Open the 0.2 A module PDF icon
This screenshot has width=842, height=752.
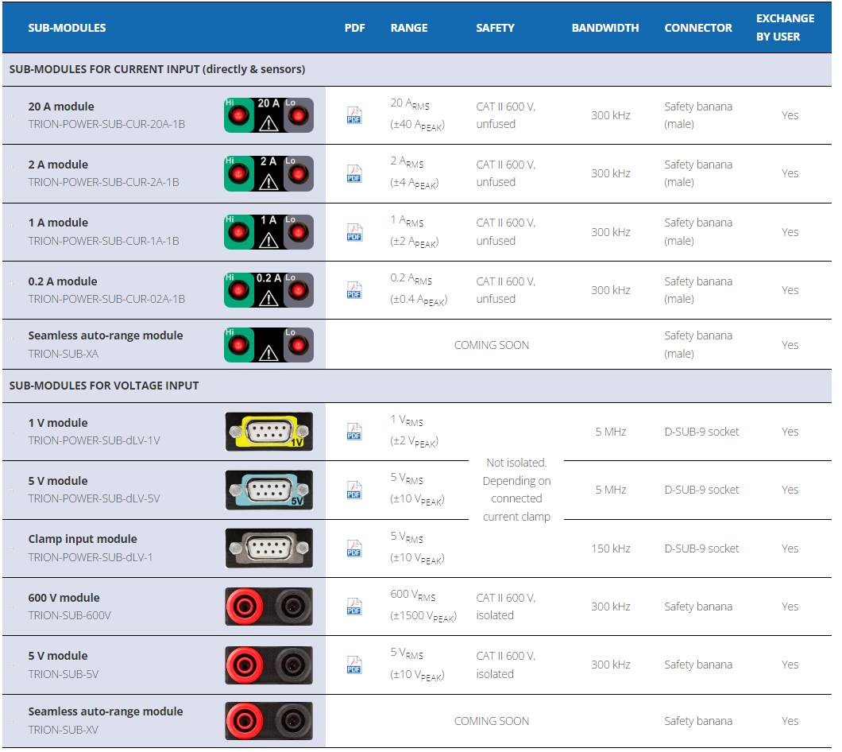click(x=354, y=290)
